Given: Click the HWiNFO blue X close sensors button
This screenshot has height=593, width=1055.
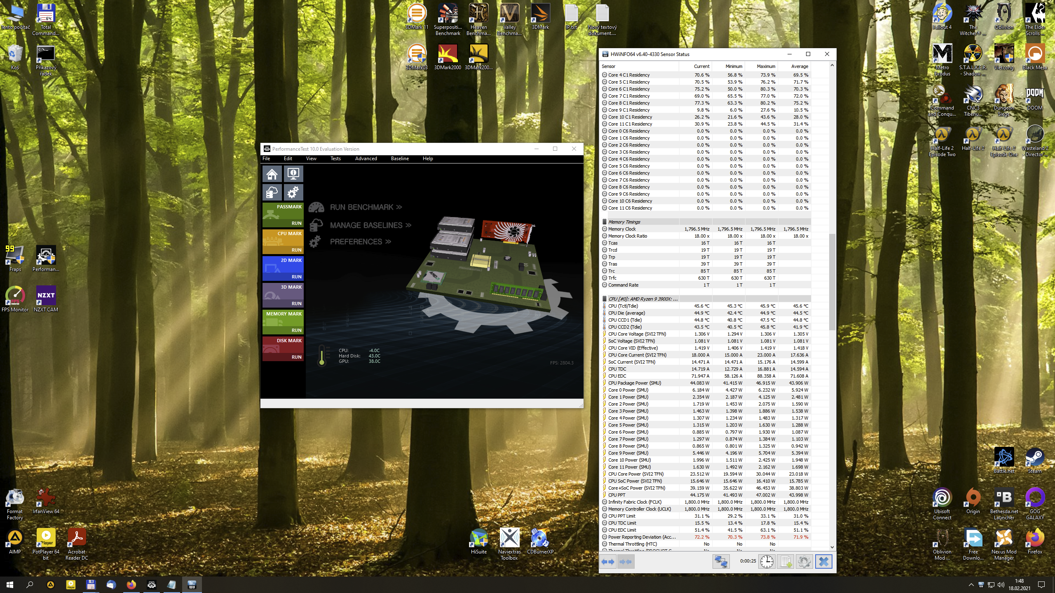Looking at the screenshot, I should click(823, 562).
